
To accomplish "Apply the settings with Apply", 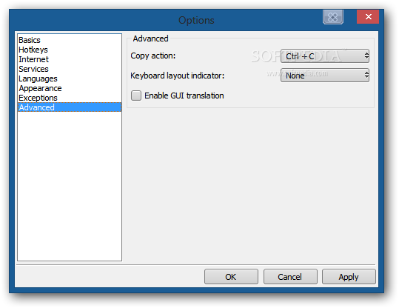I will pos(349,277).
